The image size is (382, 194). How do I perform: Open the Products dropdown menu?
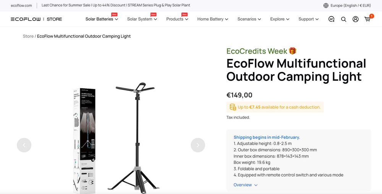click(x=177, y=19)
